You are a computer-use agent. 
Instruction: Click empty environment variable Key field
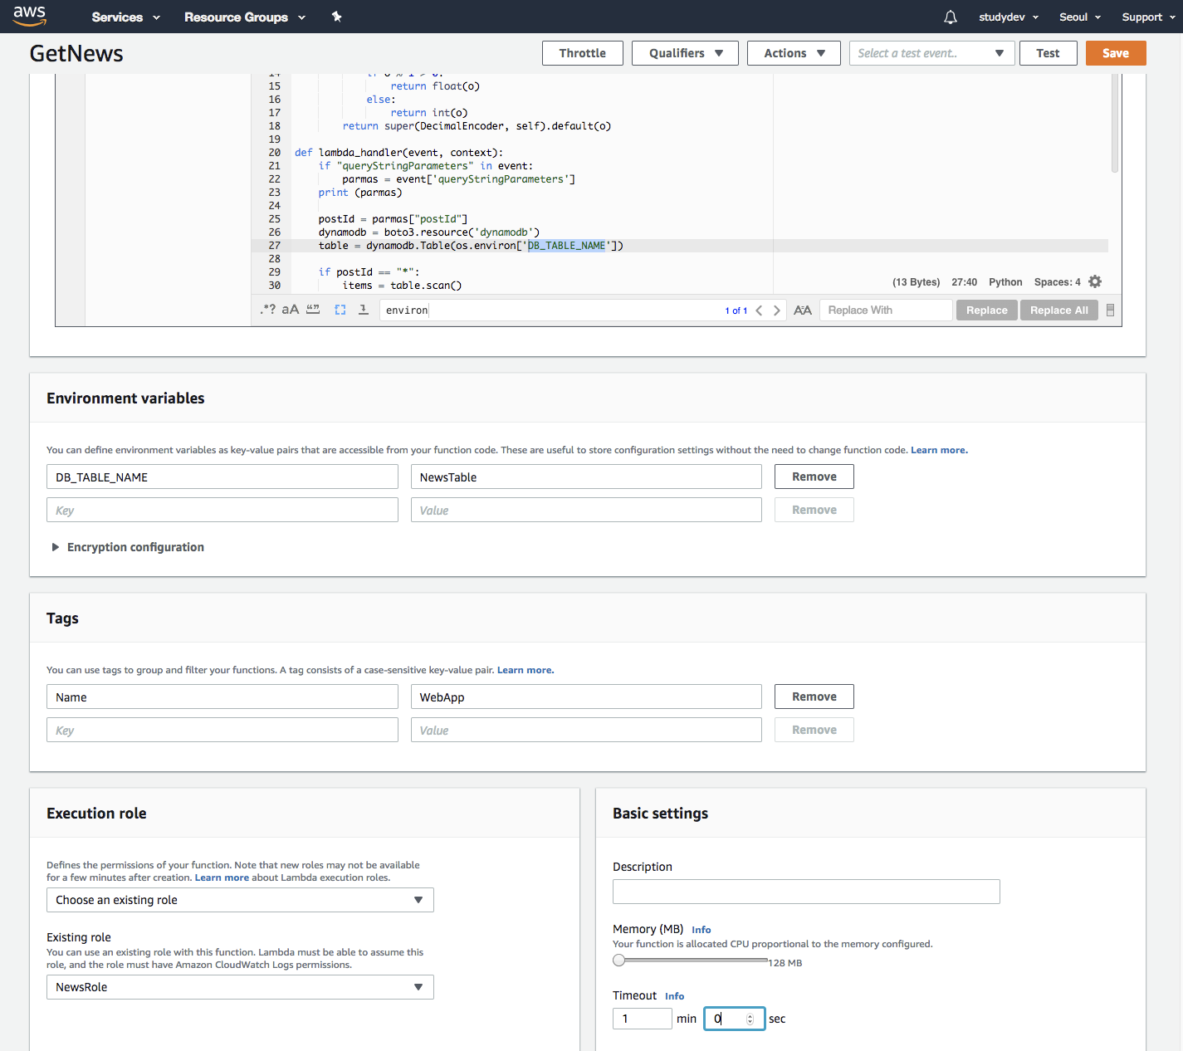click(222, 510)
